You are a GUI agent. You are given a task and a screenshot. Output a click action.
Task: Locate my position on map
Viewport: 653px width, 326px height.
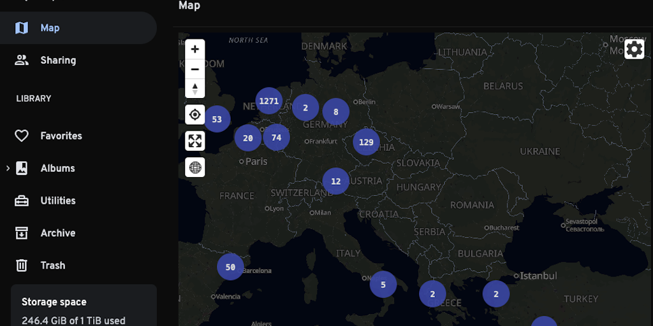pos(195,115)
